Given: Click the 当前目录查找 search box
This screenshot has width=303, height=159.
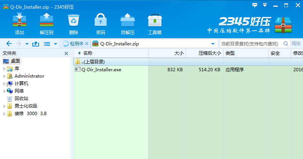Looking at the screenshot, I should point(251,44).
